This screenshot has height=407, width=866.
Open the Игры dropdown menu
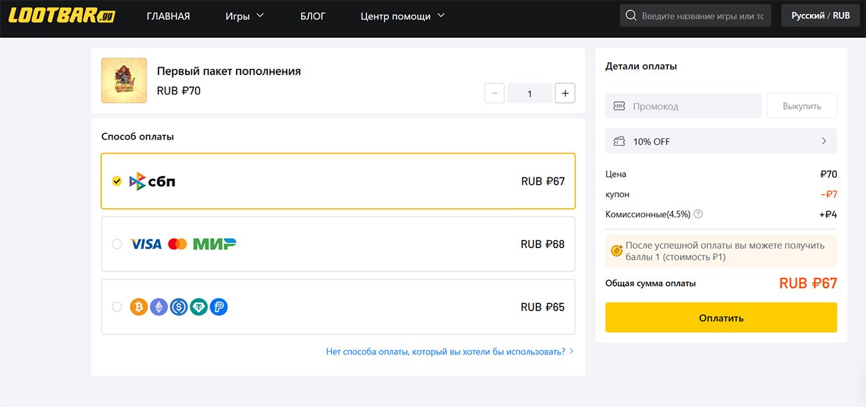point(245,15)
